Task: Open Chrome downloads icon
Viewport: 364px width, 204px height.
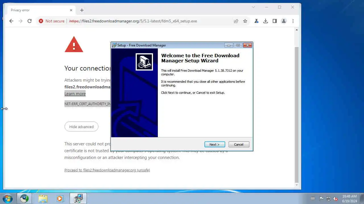Action: coord(266,21)
